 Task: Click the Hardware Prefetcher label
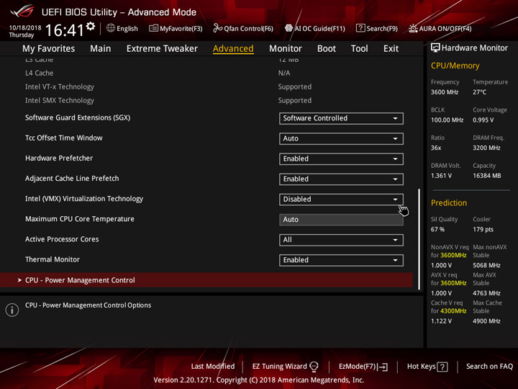pos(59,158)
